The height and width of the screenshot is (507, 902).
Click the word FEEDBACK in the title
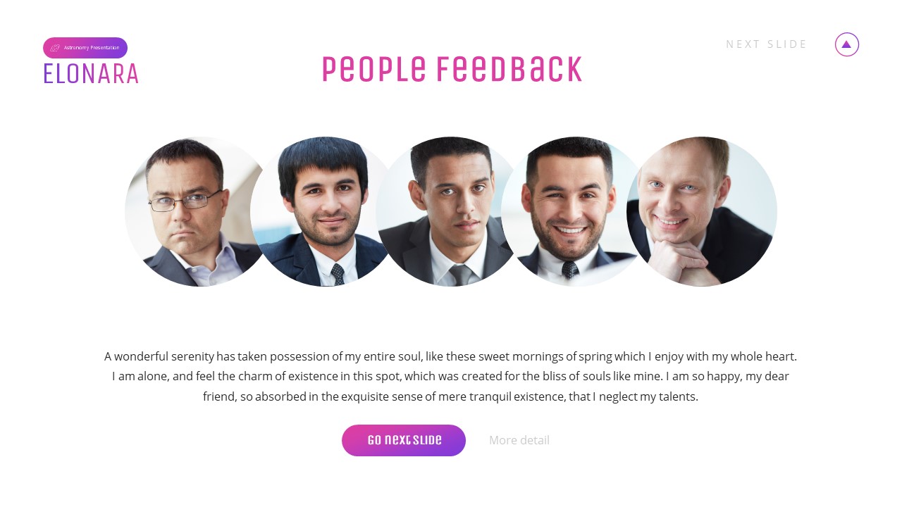pyautogui.click(x=509, y=70)
